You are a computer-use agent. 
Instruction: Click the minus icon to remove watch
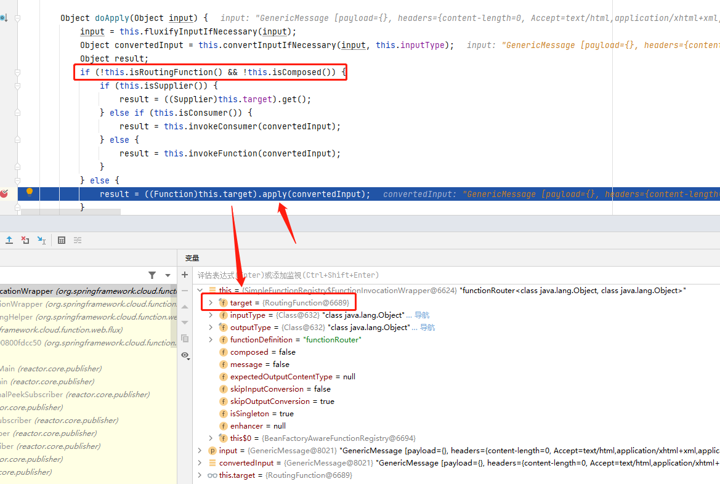click(185, 291)
